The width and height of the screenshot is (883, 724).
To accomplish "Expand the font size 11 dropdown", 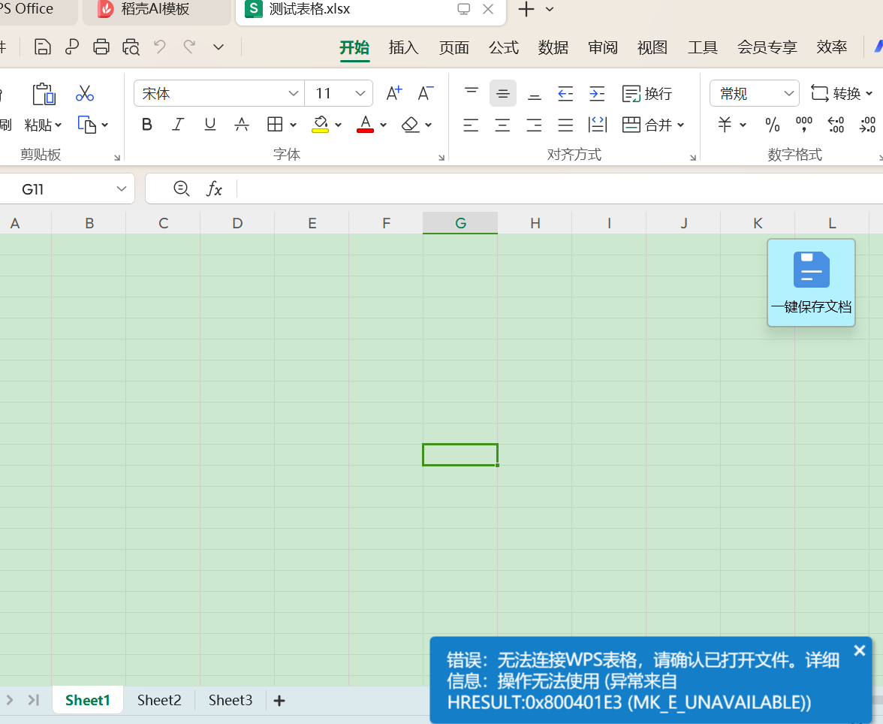I will [x=360, y=94].
